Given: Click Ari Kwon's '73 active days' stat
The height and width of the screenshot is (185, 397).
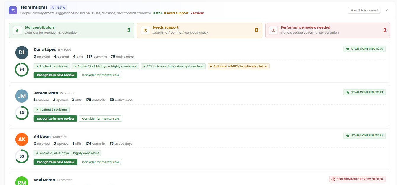Looking at the screenshot, I should coord(121,143).
